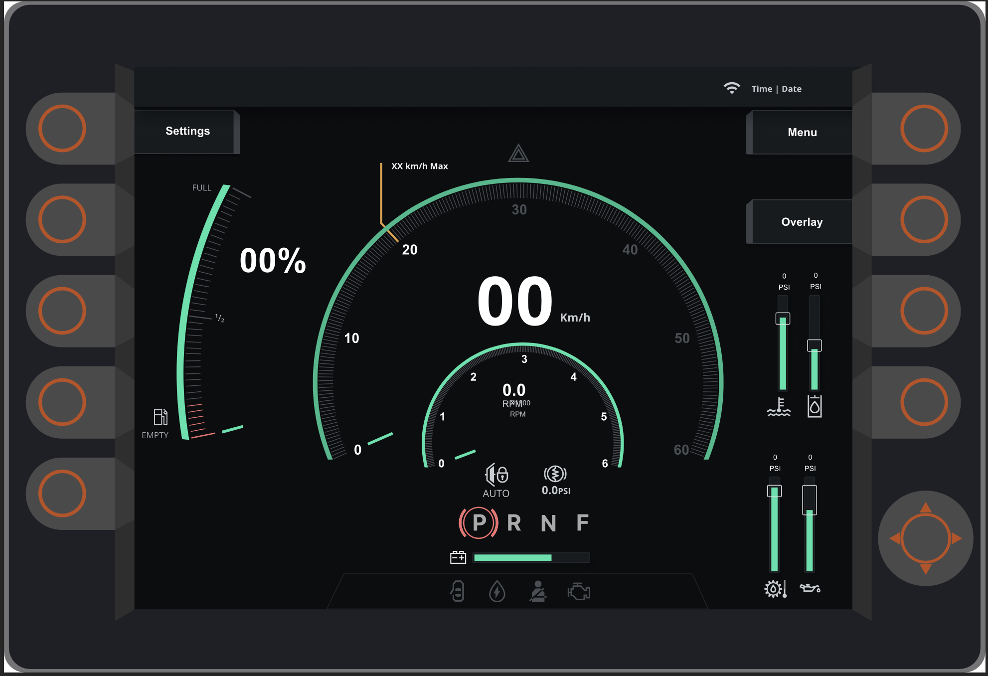
Task: Click the AUTO differential lock icon
Action: coord(496,475)
